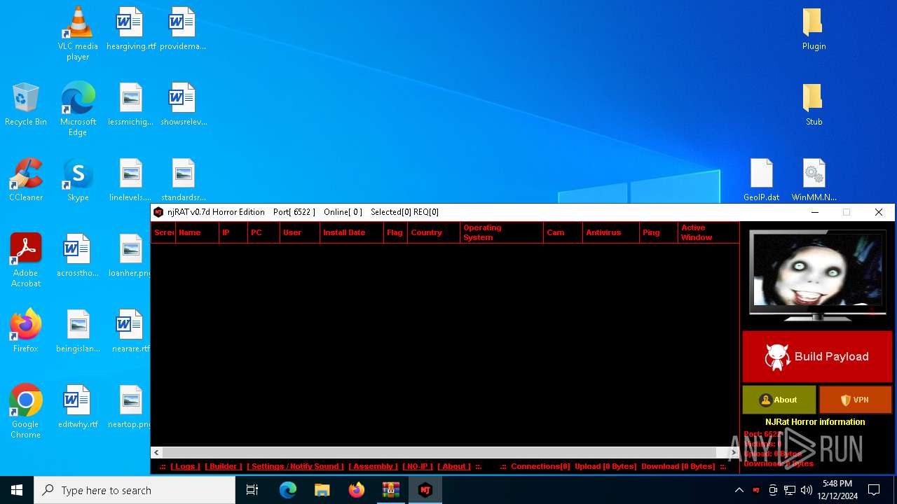Select the Google Chrome desktop icon
Screen dimensions: 897x504
point(26,412)
